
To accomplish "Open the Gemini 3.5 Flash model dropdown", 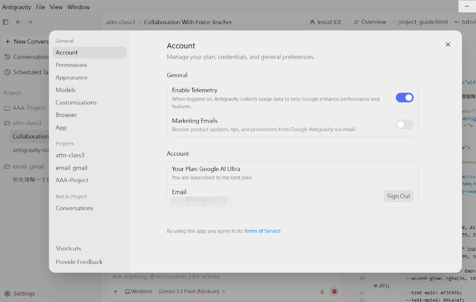I will pyautogui.click(x=192, y=291).
